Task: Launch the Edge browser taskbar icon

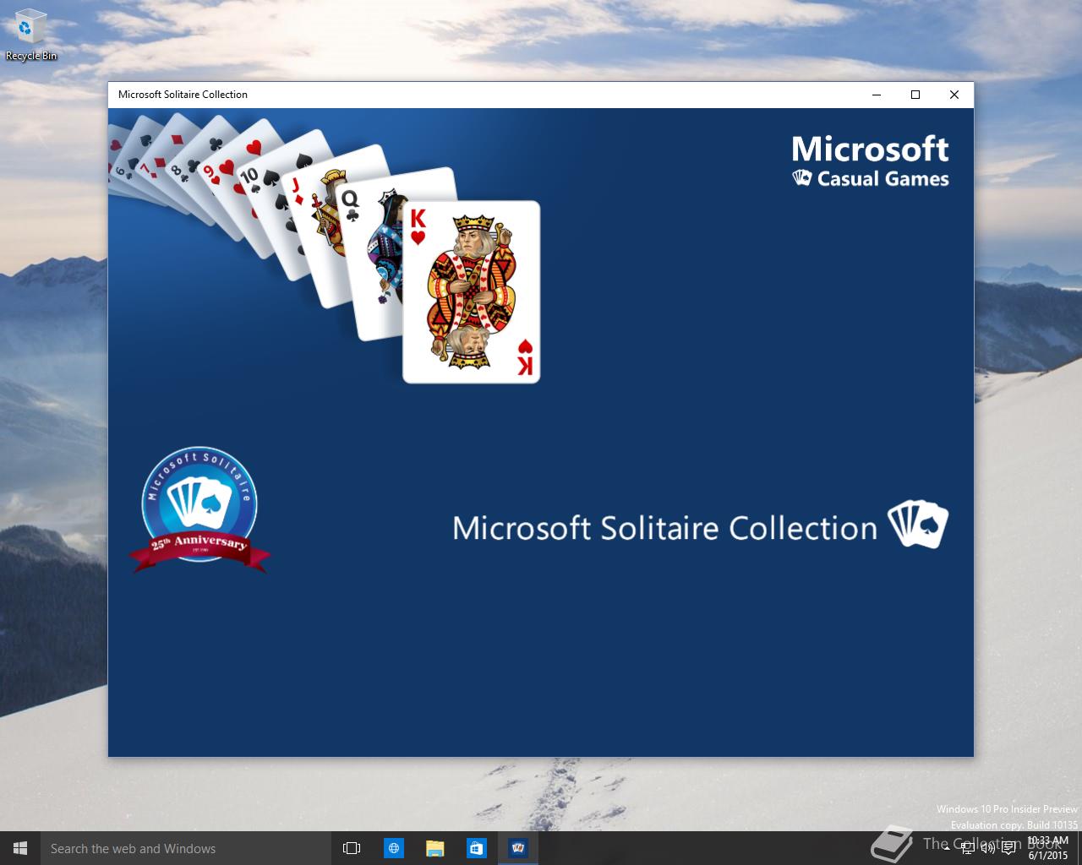Action: [394, 848]
